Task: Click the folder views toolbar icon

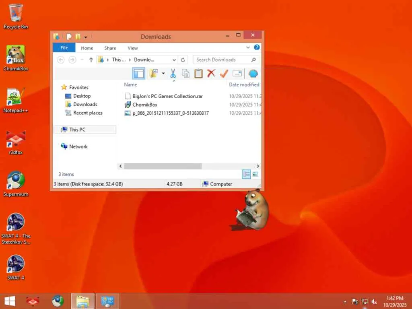Action: 153,74
